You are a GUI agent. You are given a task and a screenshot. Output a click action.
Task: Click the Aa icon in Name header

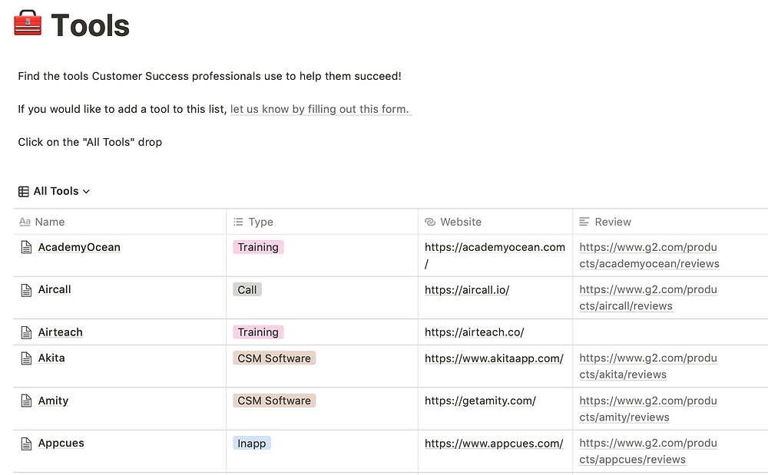[25, 222]
